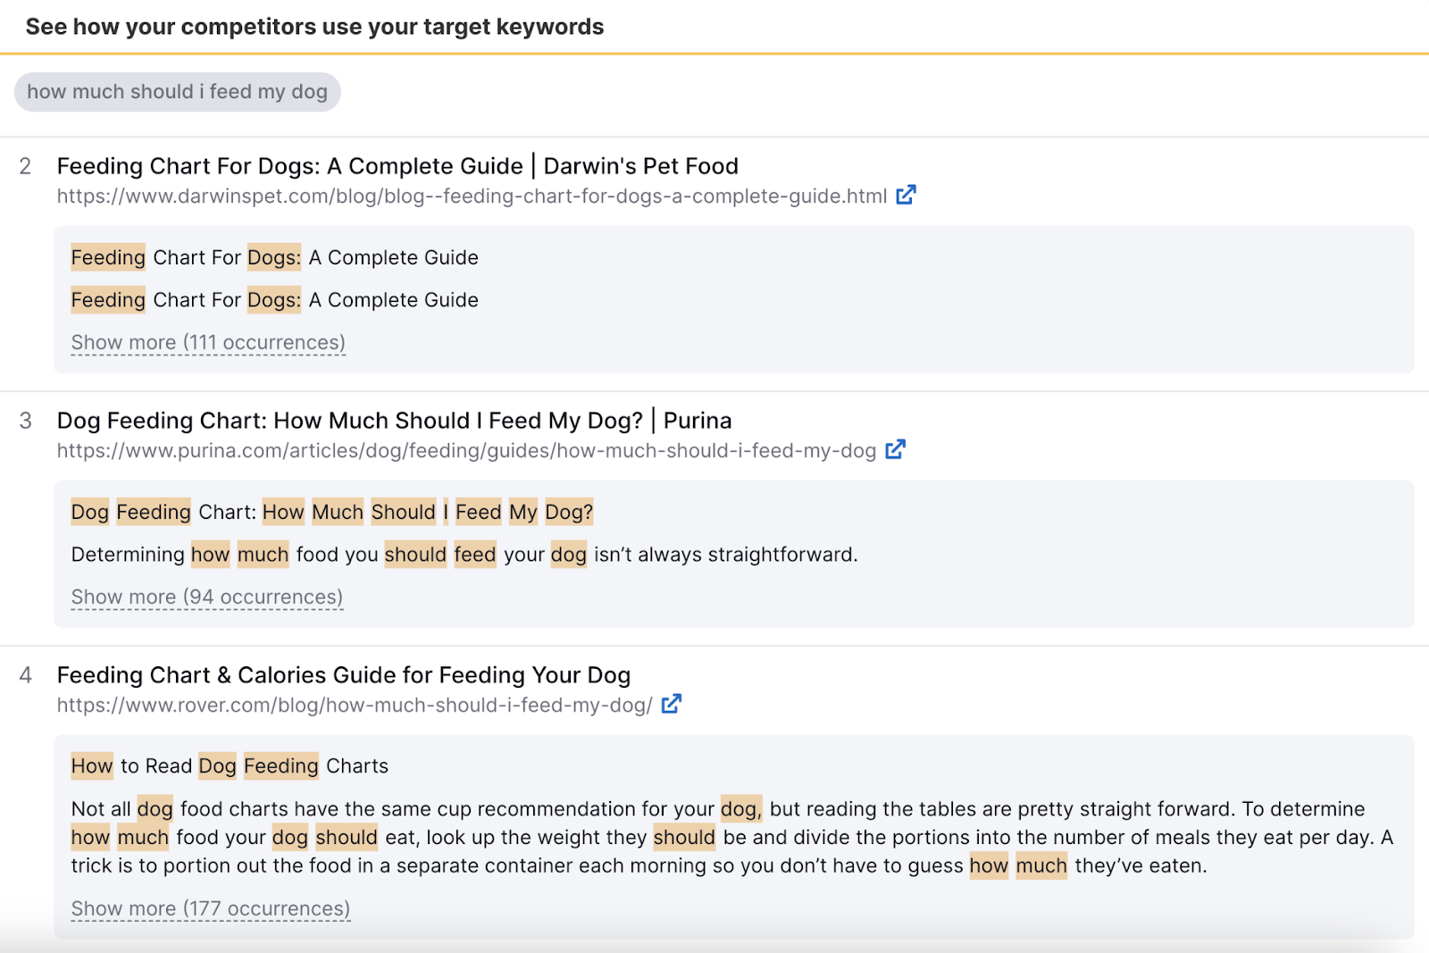1429x953 pixels.
Task: Click the heading See how your competitors use your target keywords
Action: point(314,27)
